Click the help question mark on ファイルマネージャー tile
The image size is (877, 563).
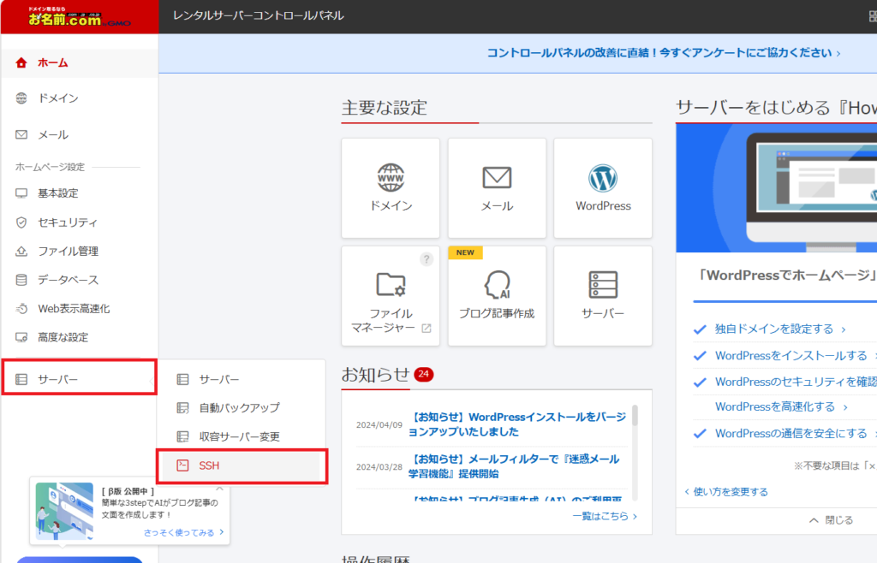click(427, 259)
